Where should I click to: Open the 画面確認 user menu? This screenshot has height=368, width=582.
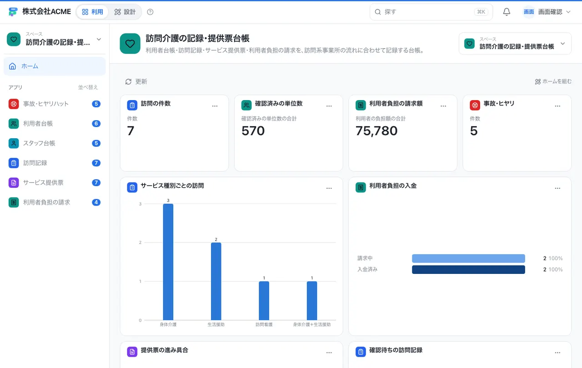547,12
